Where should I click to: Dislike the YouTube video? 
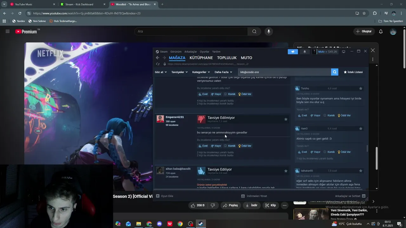[x=213, y=205]
